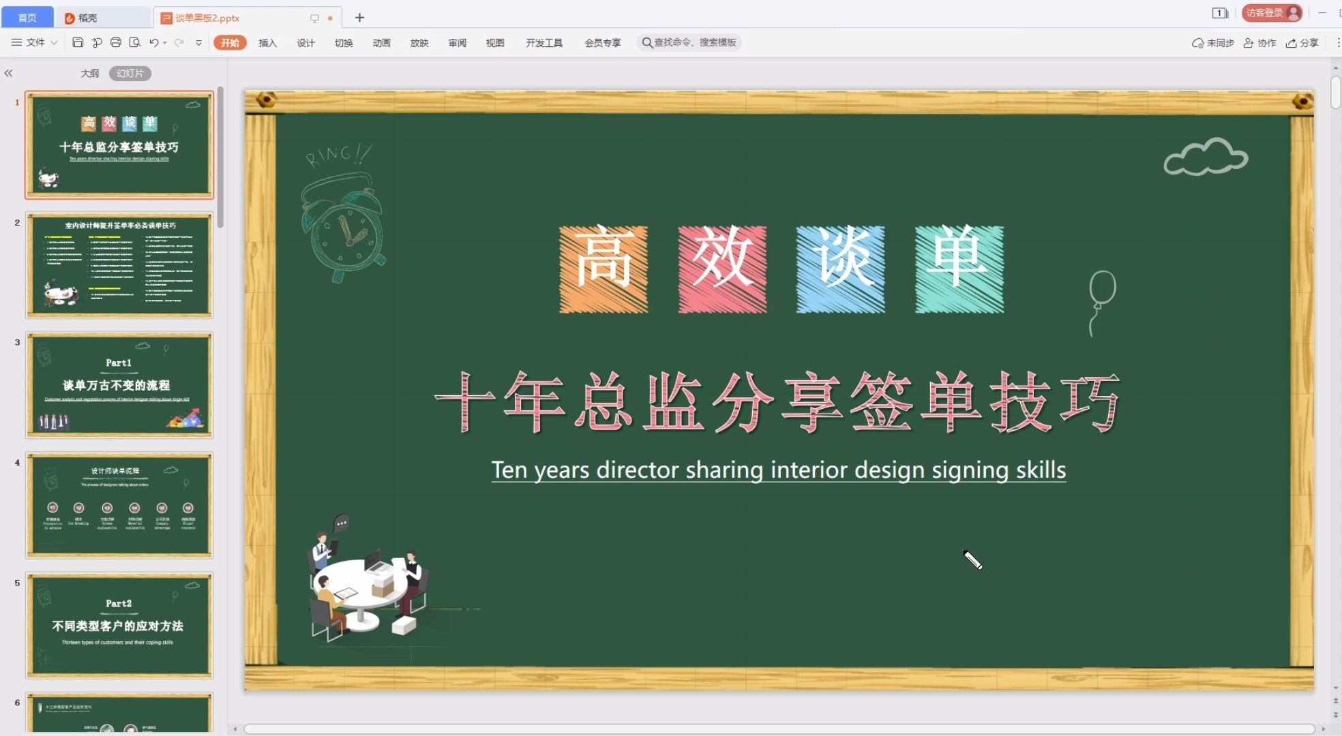
Task: Open the 放映 ribbon tab
Action: click(x=419, y=43)
